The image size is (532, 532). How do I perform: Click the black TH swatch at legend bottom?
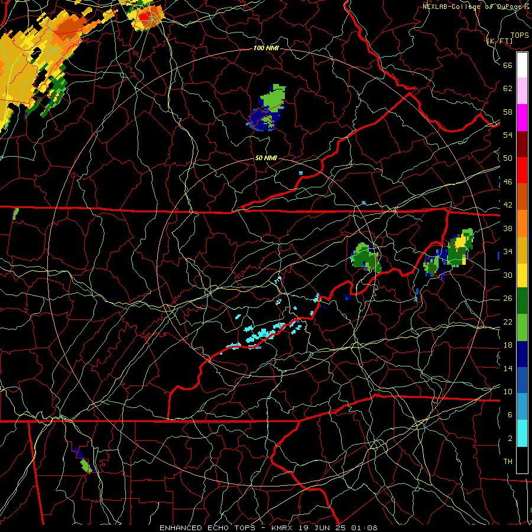click(522, 460)
